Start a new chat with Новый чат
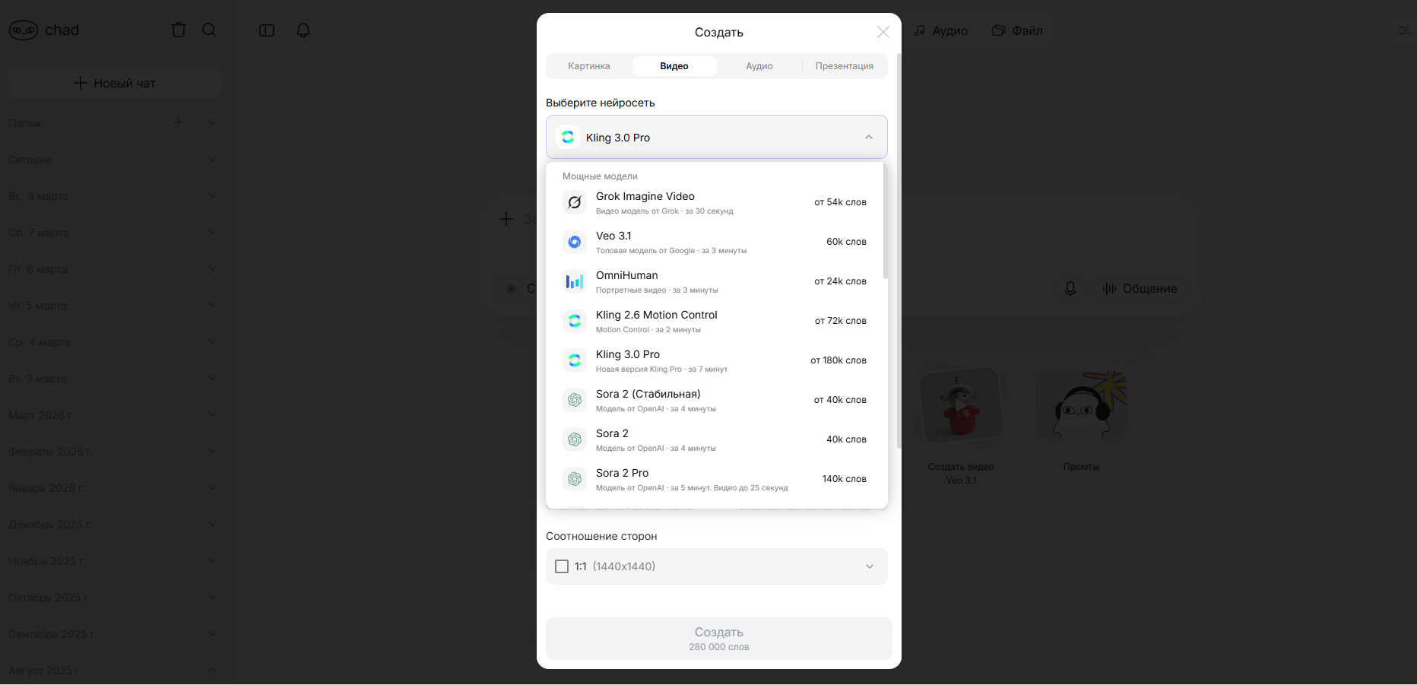The height and width of the screenshot is (685, 1417). point(115,83)
